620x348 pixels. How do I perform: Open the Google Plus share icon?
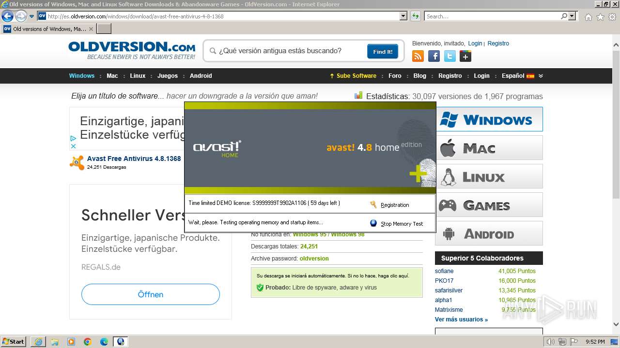pyautogui.click(x=465, y=57)
